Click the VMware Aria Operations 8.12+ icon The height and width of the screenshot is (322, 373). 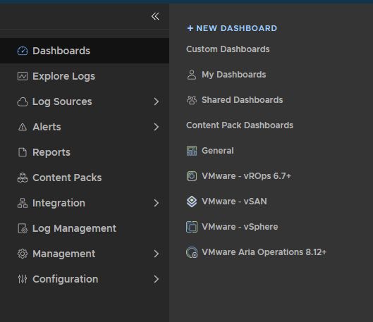[x=192, y=252]
